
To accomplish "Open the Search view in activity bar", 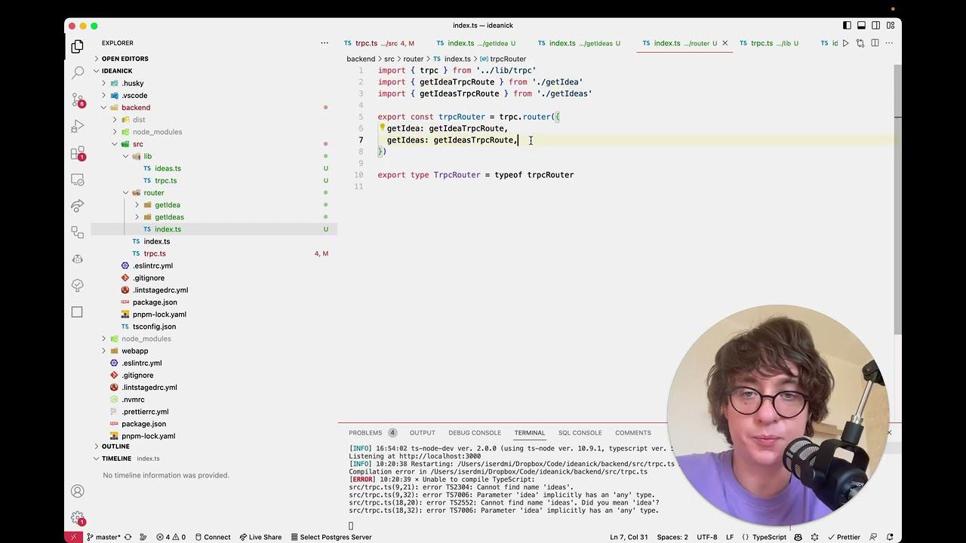I will pos(77,73).
